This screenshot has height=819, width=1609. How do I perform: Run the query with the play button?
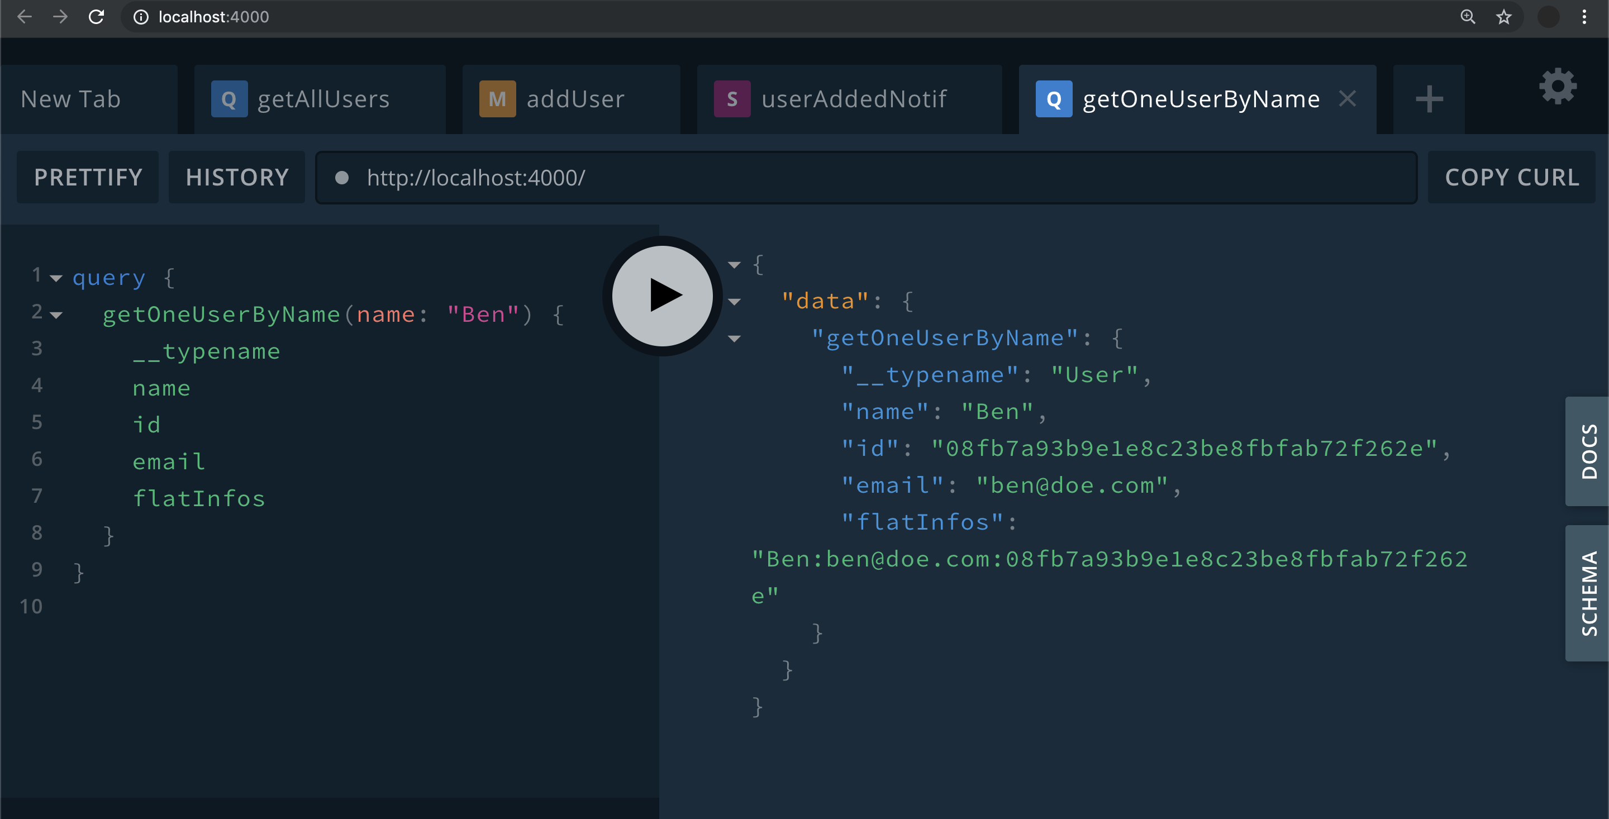(662, 296)
